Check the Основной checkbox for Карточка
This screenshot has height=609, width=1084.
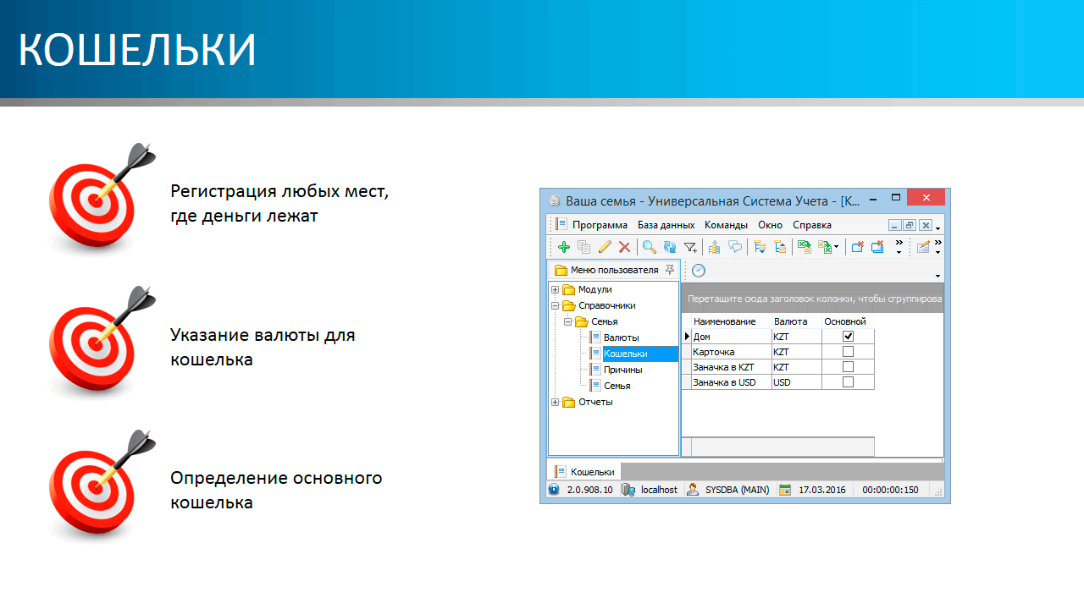[848, 352]
